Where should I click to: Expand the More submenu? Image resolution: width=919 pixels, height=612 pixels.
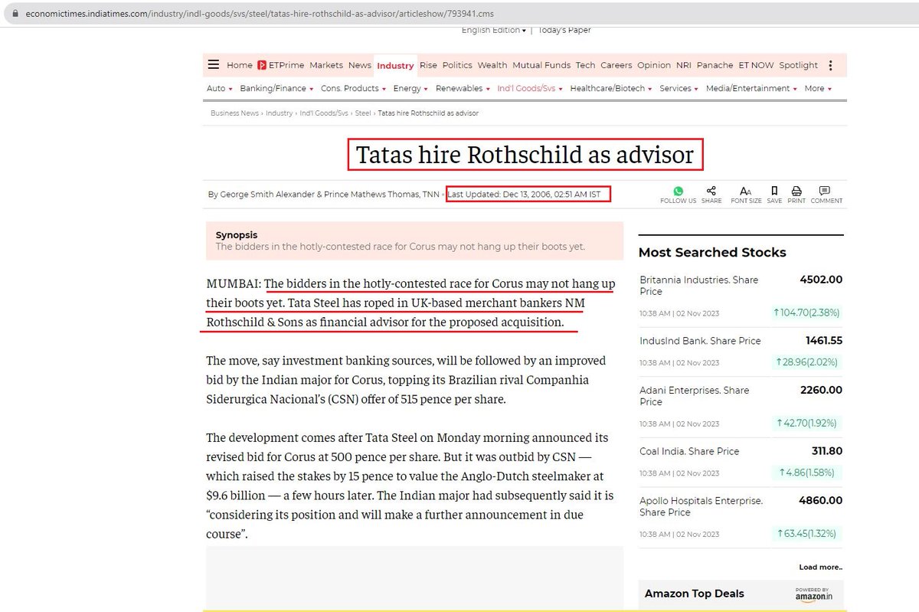(x=818, y=89)
